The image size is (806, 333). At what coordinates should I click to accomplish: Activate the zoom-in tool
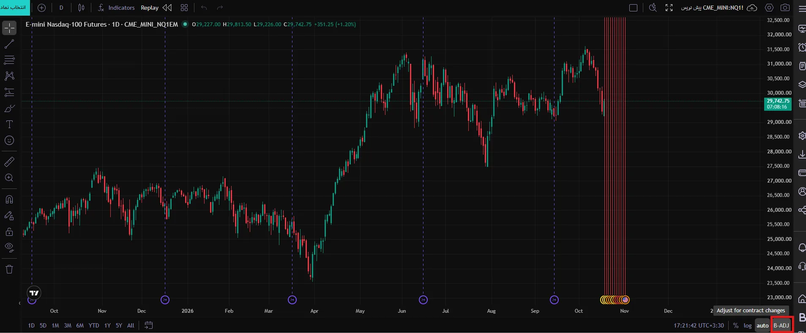tap(9, 178)
